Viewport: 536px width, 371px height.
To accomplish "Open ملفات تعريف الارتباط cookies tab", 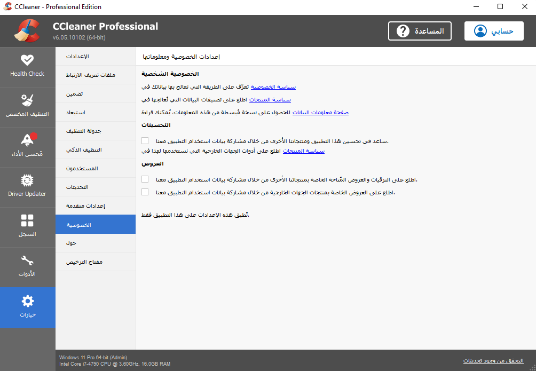I will pyautogui.click(x=96, y=75).
